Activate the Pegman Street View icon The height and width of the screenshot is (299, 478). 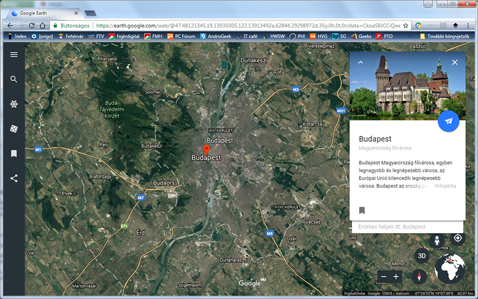pyautogui.click(x=437, y=241)
